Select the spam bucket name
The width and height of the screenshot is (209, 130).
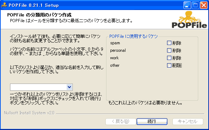pyautogui.click(x=115, y=43)
